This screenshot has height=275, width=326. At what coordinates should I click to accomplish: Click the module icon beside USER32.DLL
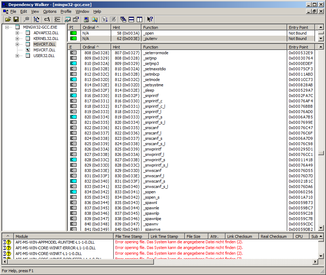coord(28,56)
